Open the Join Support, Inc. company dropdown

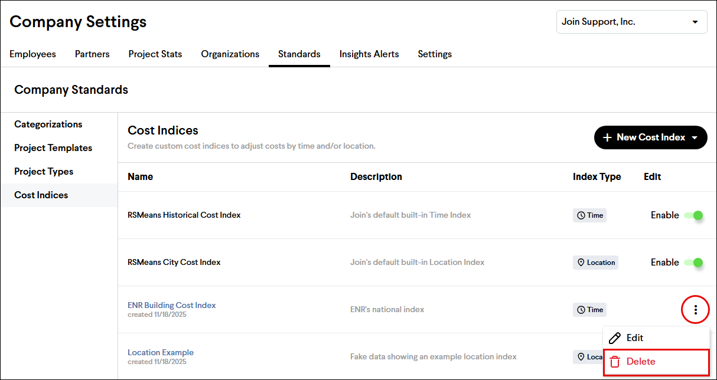631,22
